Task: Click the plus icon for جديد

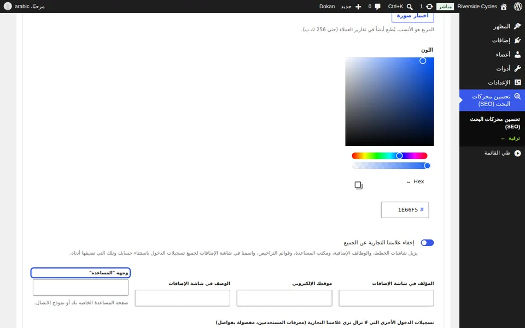Action: point(358,7)
